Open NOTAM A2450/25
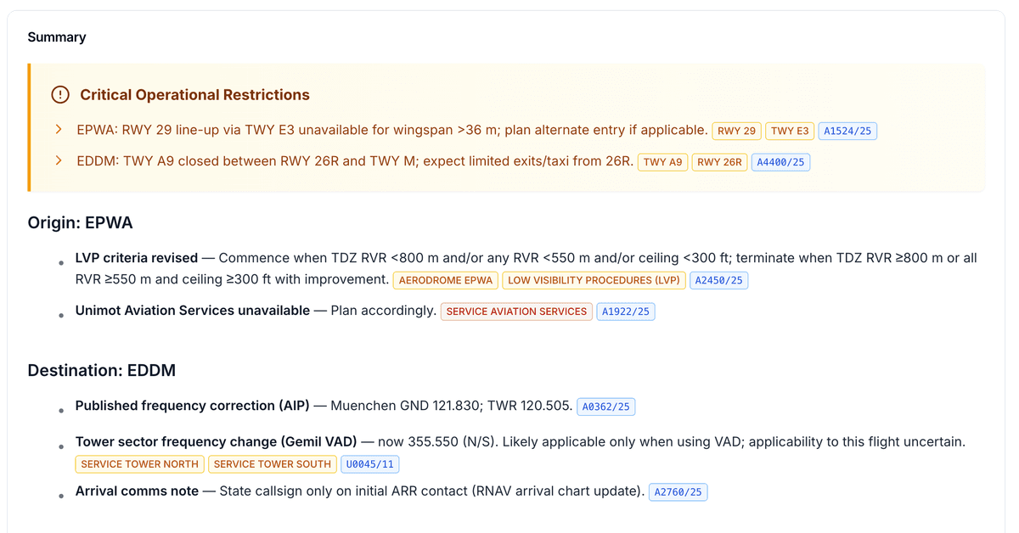Image resolution: width=1019 pixels, height=533 pixels. pyautogui.click(x=718, y=280)
